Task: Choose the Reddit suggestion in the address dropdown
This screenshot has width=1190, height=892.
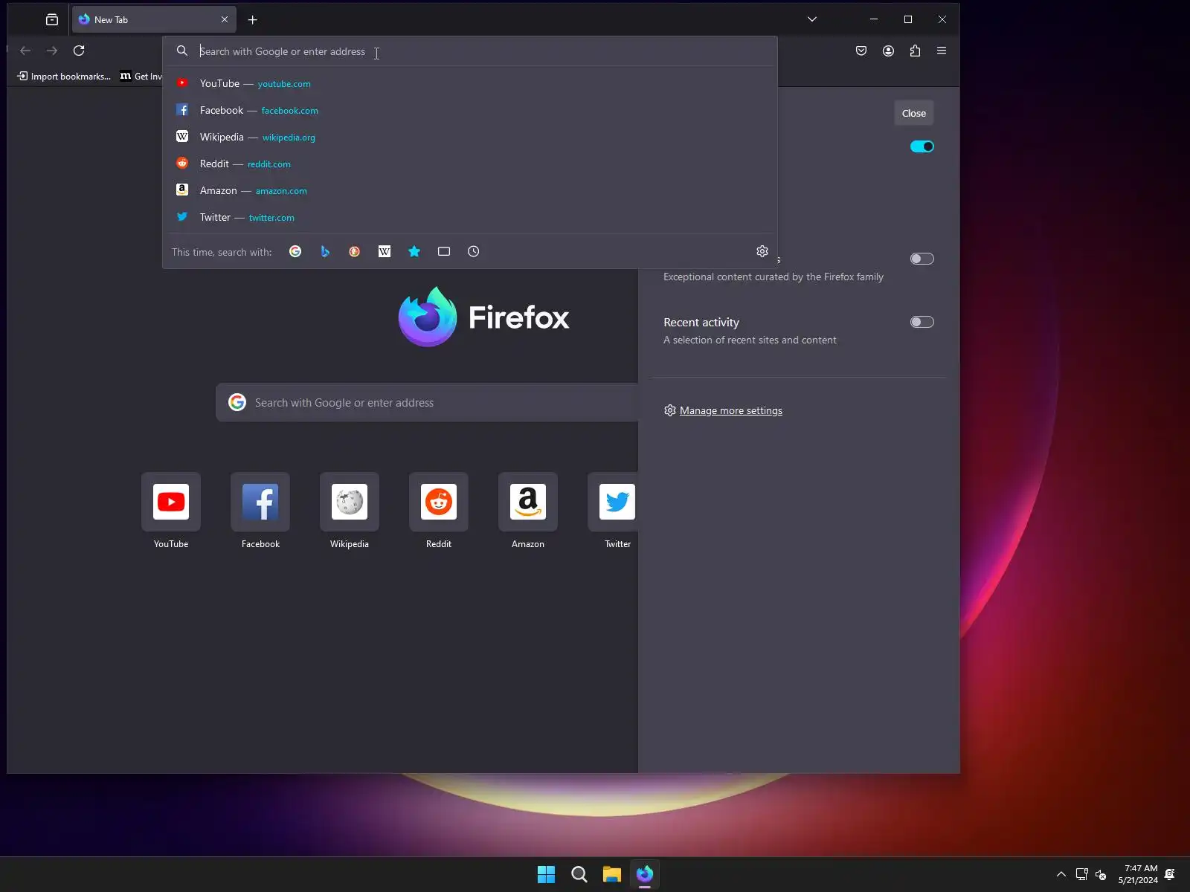Action: (470, 164)
